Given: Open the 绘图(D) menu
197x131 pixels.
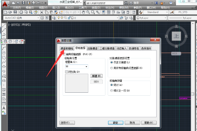Looking at the screenshot, I should (96, 8).
